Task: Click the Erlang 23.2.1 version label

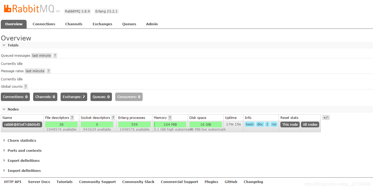Action: (106, 11)
